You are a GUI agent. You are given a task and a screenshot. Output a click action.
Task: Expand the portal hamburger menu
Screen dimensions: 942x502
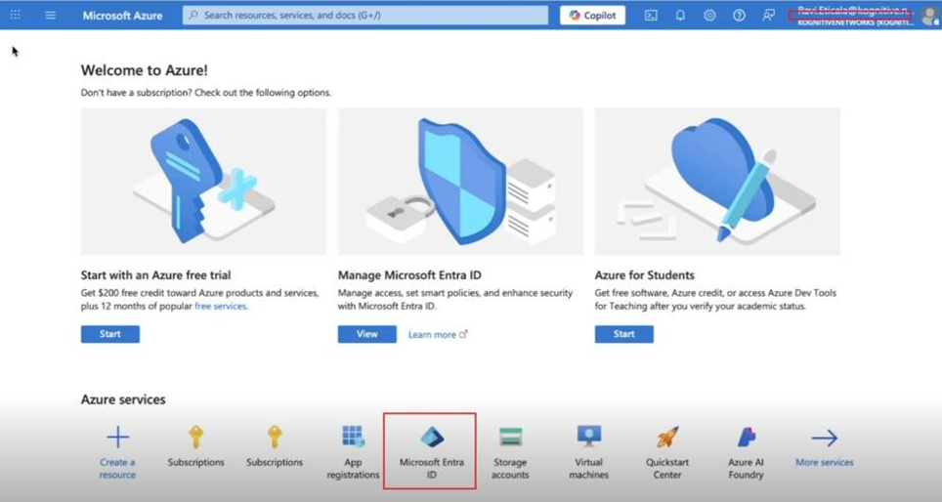51,16
